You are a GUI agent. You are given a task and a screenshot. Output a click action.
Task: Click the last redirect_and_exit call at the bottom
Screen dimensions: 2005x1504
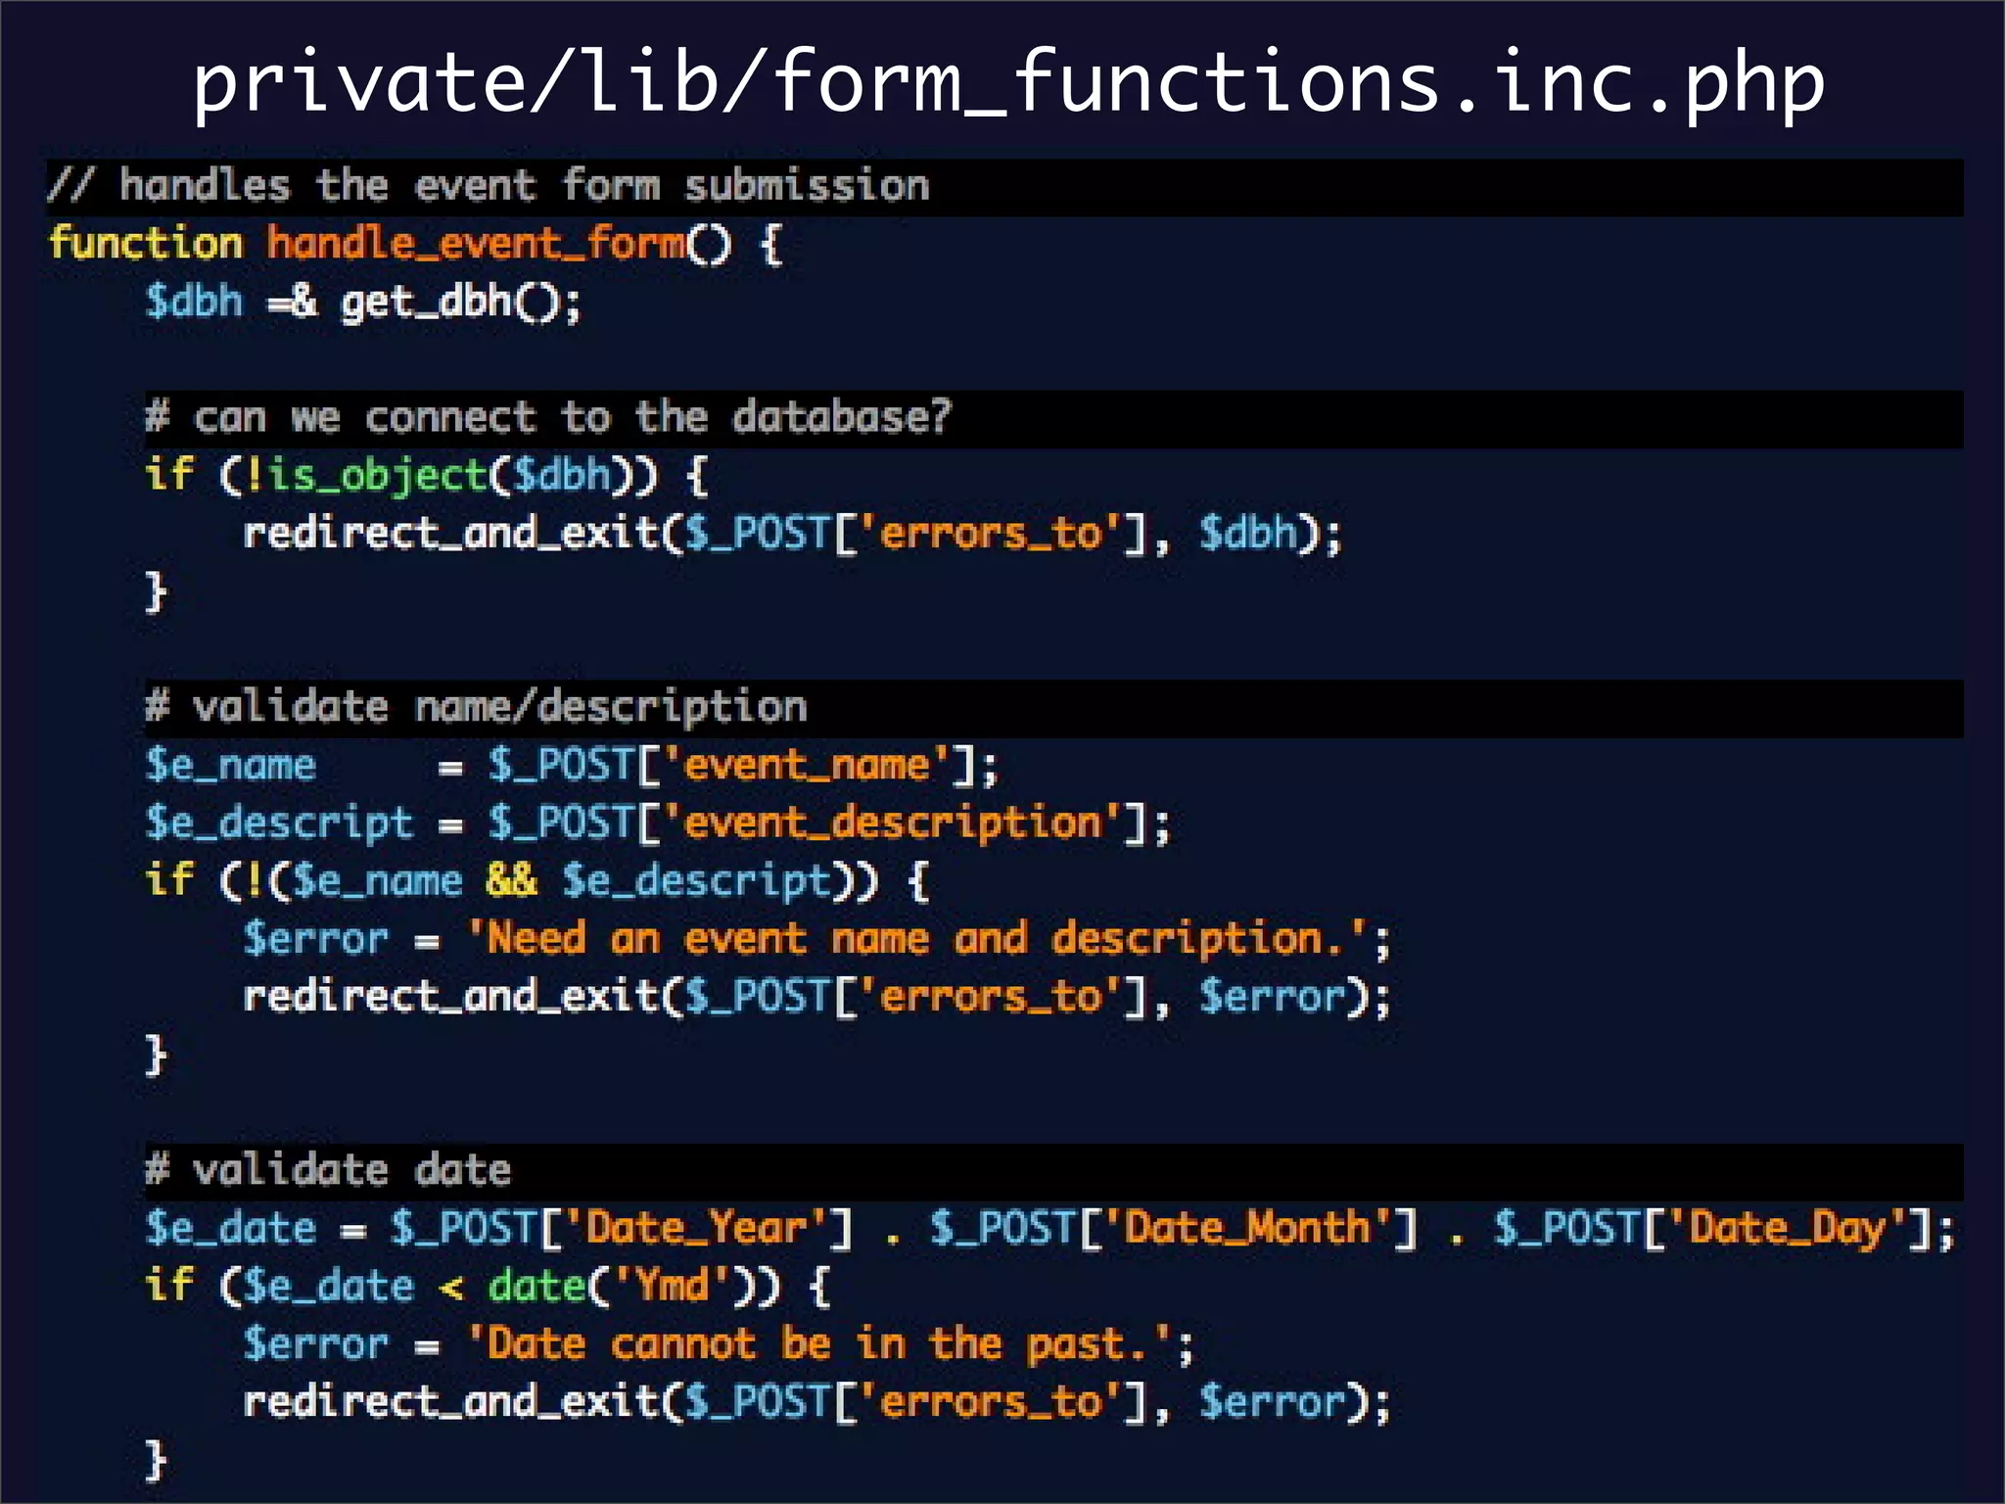click(x=450, y=1401)
